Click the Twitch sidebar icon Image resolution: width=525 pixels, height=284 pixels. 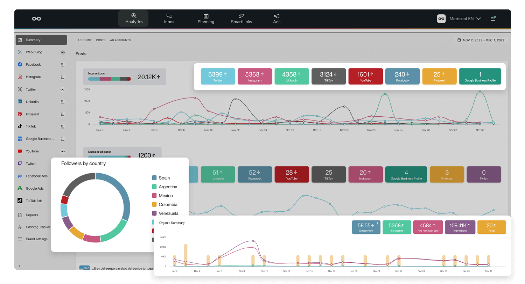[20, 163]
